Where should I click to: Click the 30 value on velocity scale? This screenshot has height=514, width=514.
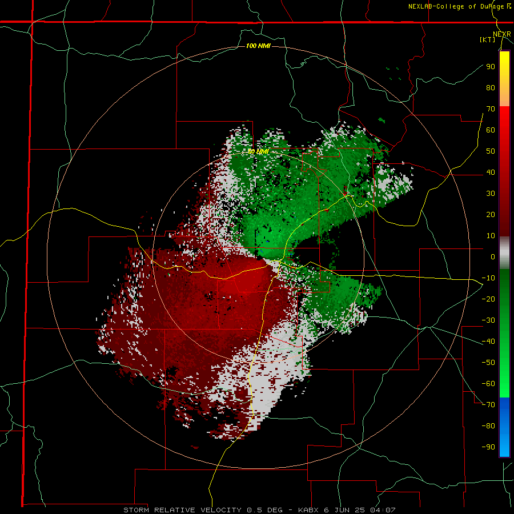click(x=491, y=194)
